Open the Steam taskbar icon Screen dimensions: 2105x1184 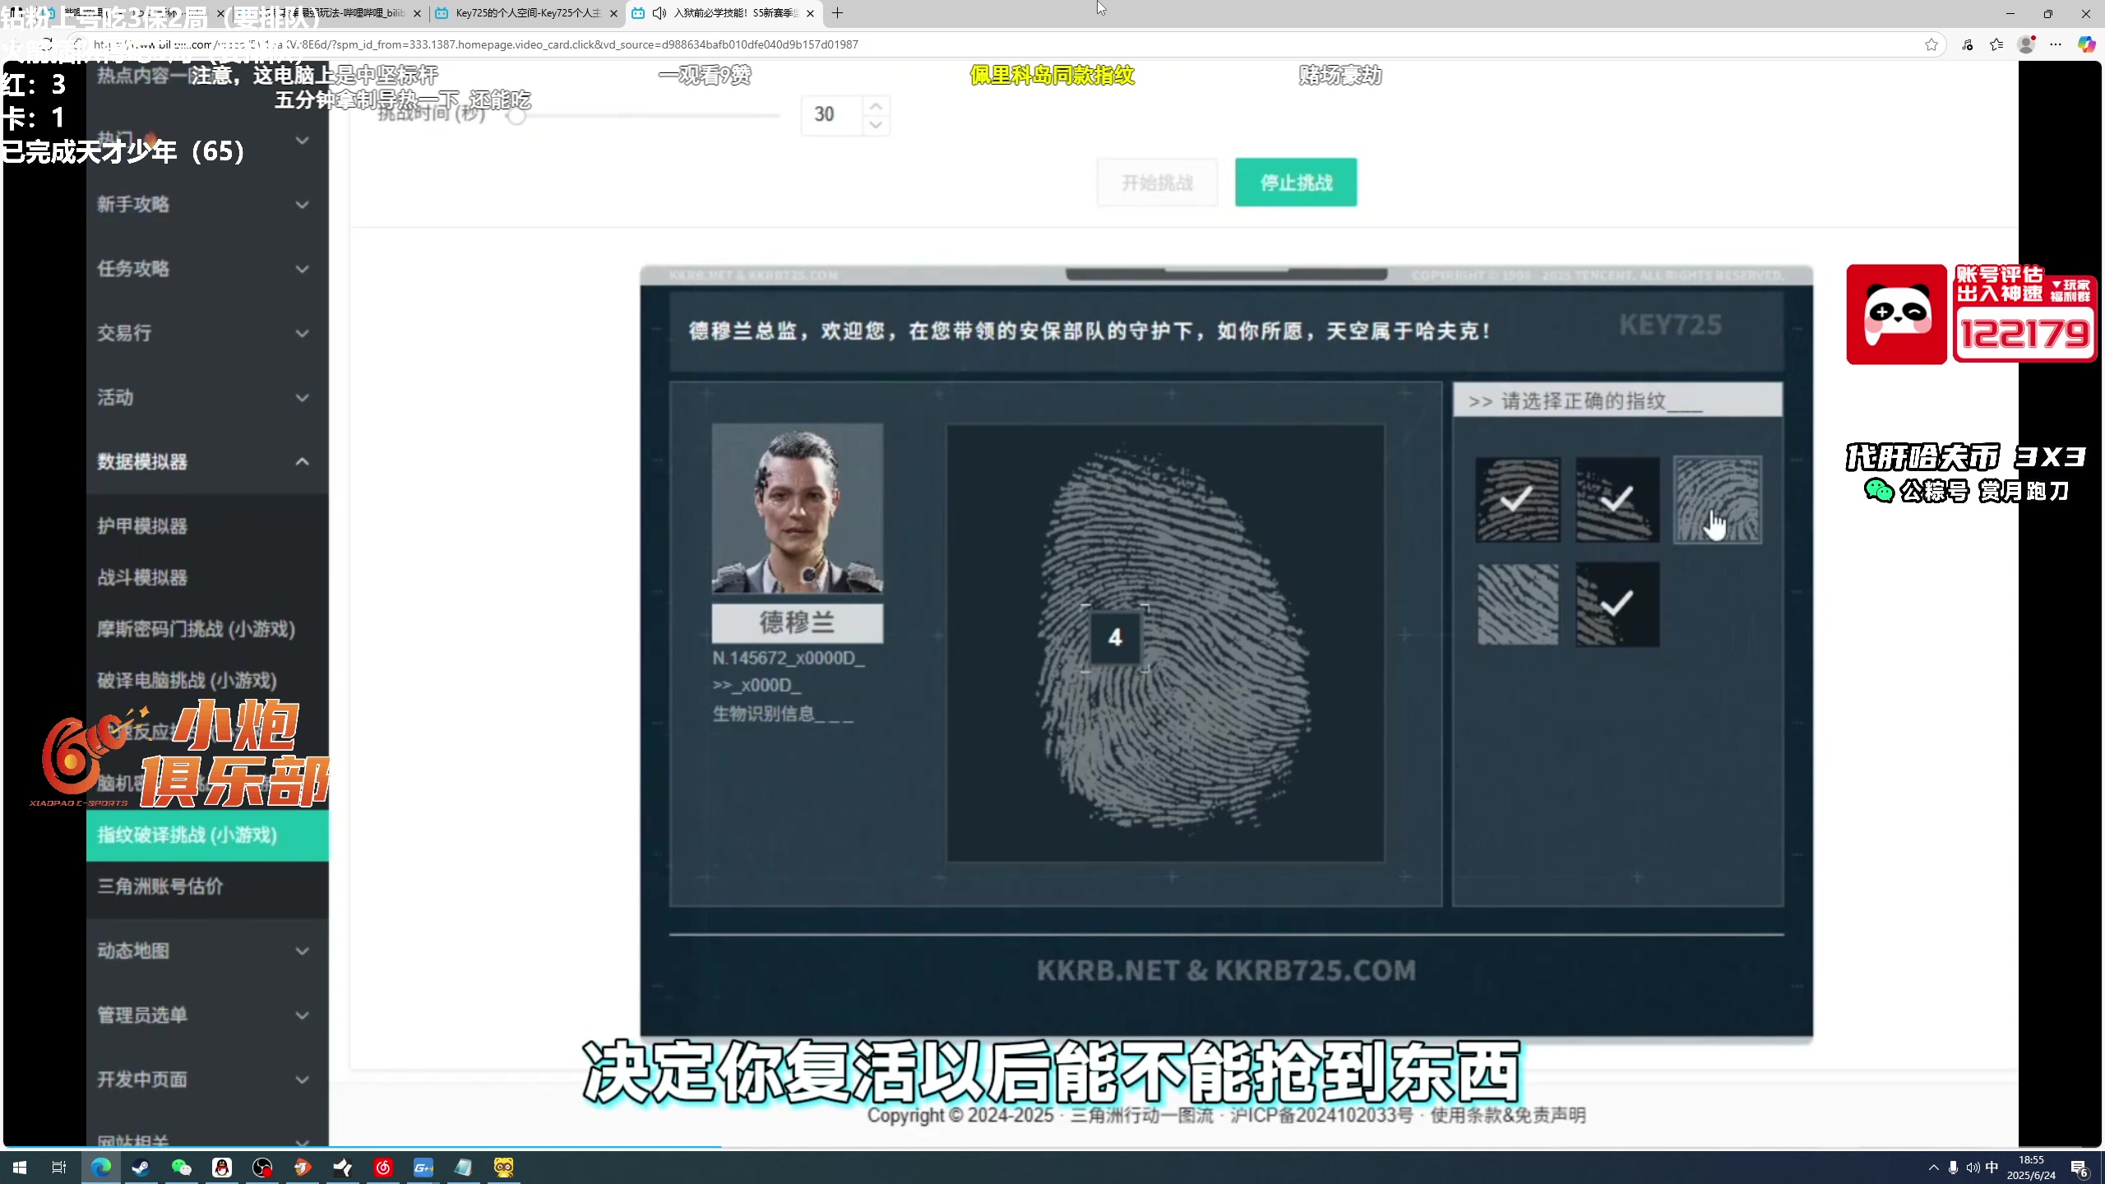(x=141, y=1168)
